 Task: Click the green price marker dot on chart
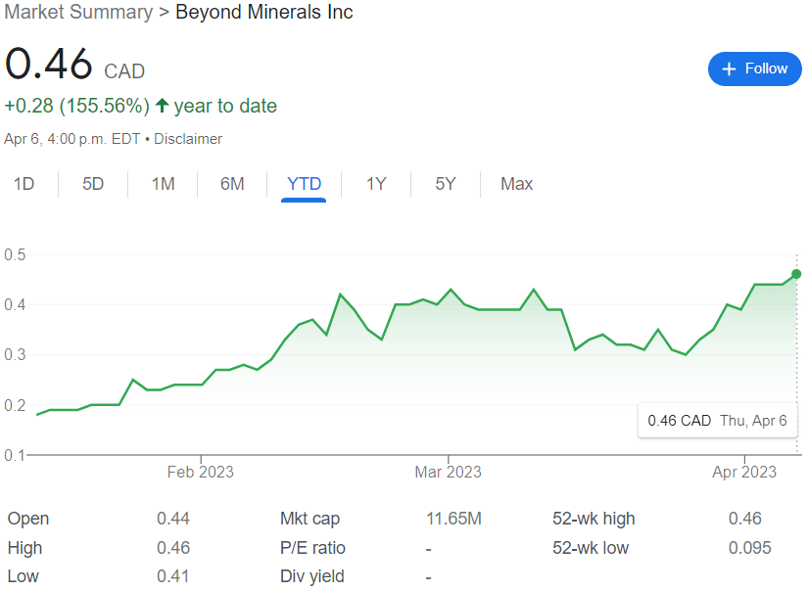point(796,274)
